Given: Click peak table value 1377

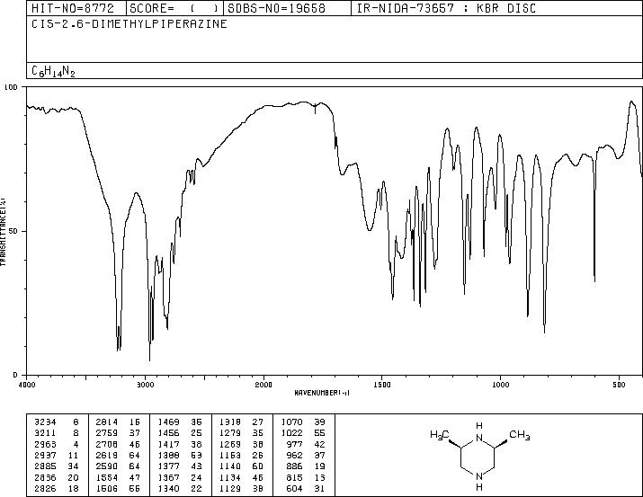Looking at the screenshot, I should (168, 466).
